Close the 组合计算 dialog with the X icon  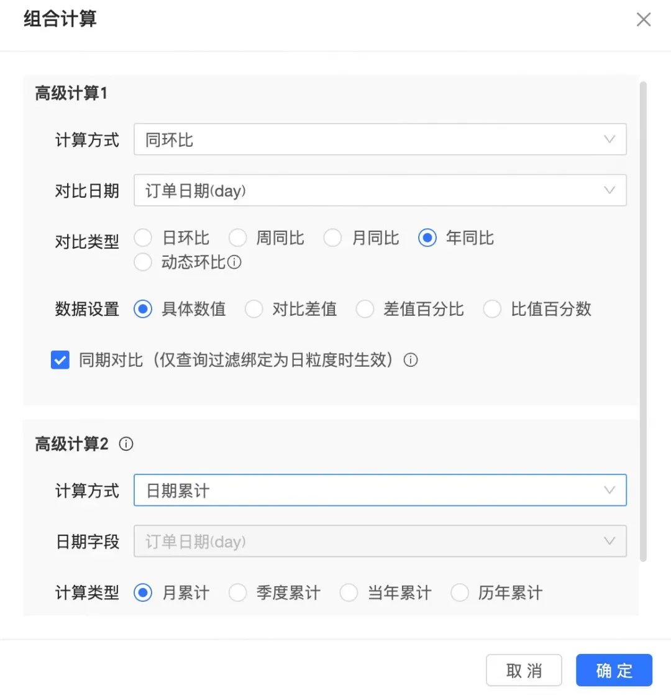(644, 19)
